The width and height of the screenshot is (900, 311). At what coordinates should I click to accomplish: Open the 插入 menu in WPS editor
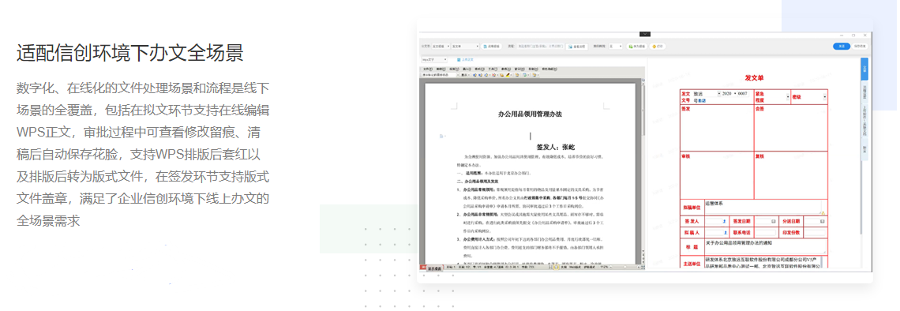coord(467,69)
